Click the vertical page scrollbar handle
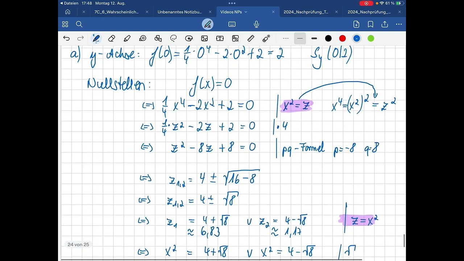This screenshot has width=464, height=261. pos(404,241)
